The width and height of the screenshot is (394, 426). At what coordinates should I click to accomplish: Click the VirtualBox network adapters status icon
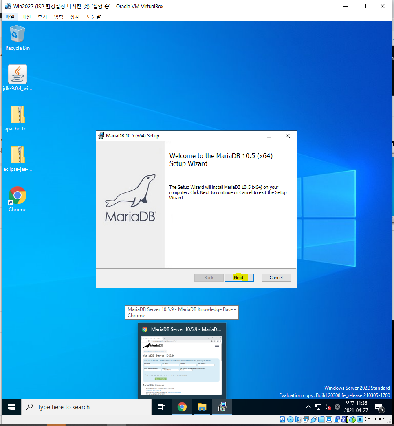click(306, 419)
